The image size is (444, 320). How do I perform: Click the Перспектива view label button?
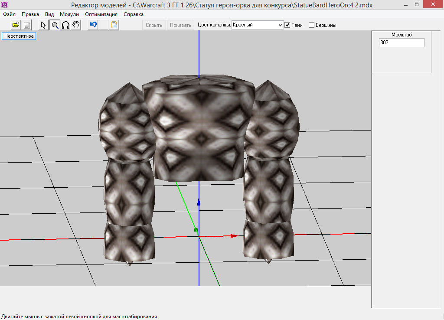click(19, 36)
